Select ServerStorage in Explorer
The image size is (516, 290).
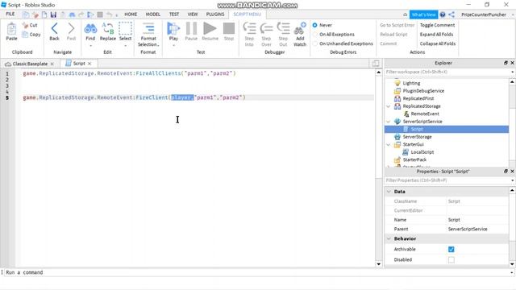[417, 137]
